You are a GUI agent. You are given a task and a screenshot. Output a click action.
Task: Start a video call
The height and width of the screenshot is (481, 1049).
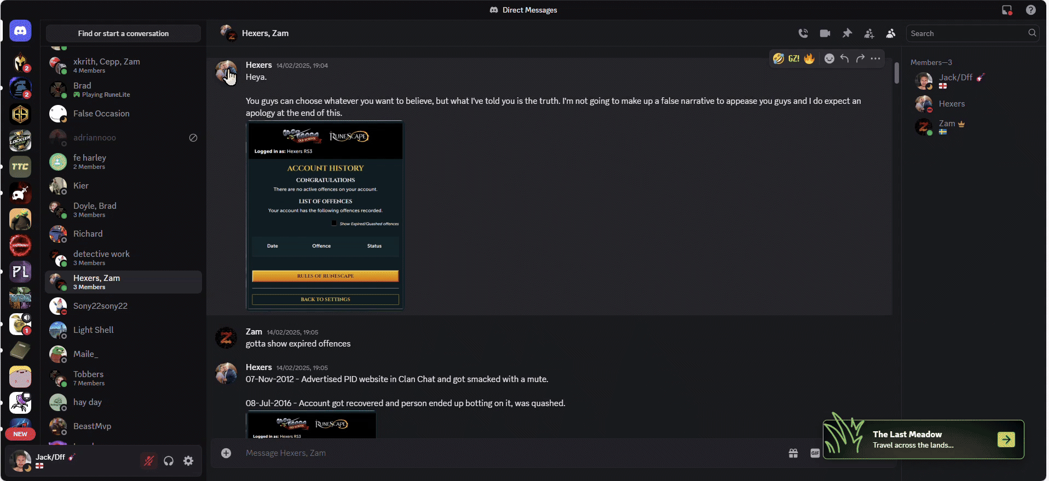tap(825, 33)
